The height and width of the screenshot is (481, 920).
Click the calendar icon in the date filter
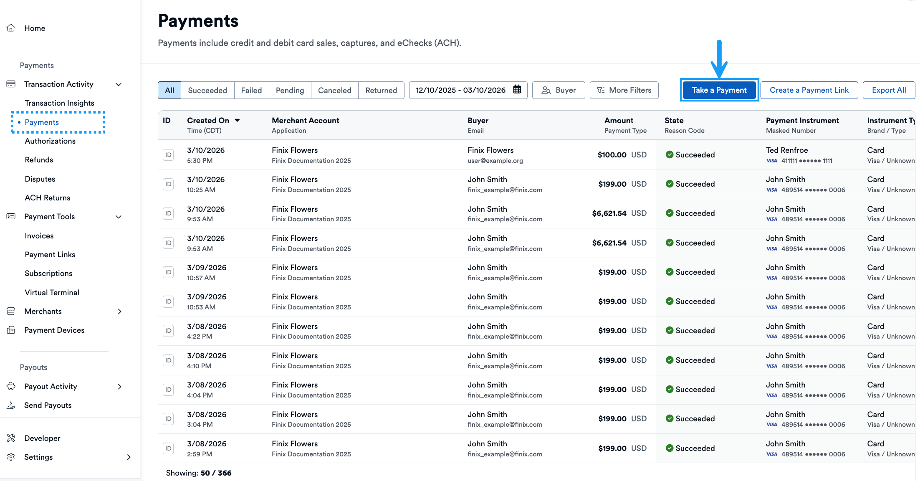tap(518, 89)
